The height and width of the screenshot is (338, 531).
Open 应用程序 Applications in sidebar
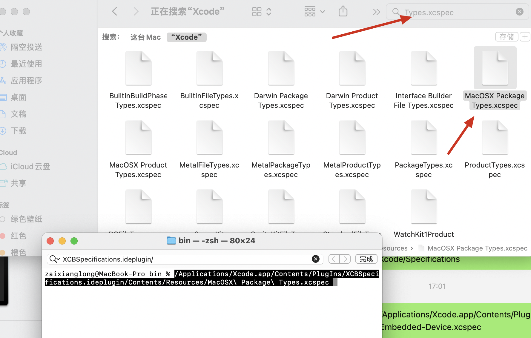26,81
